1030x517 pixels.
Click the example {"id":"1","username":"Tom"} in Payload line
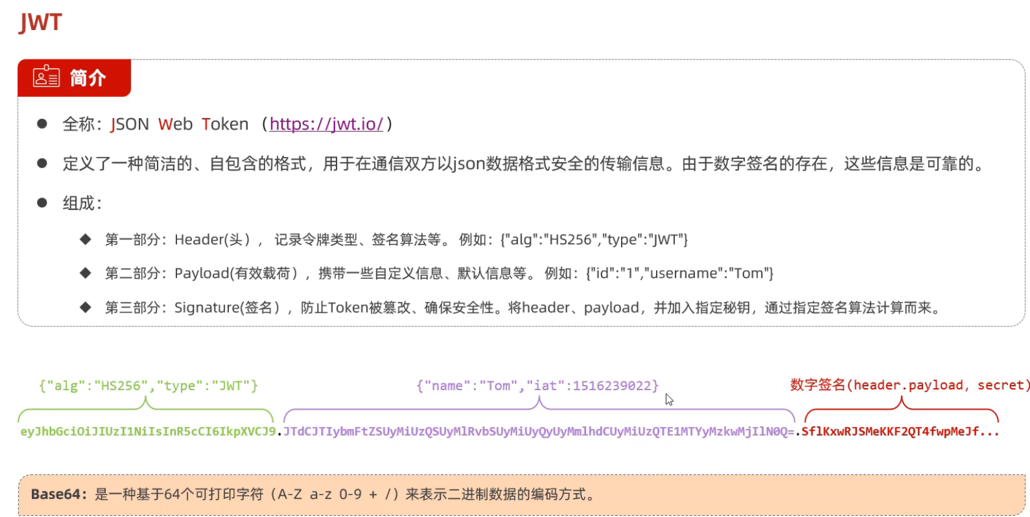(680, 273)
